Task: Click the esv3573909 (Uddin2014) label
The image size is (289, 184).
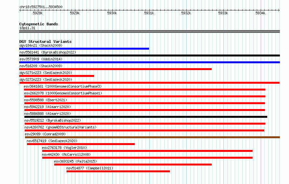Action: pos(41,59)
